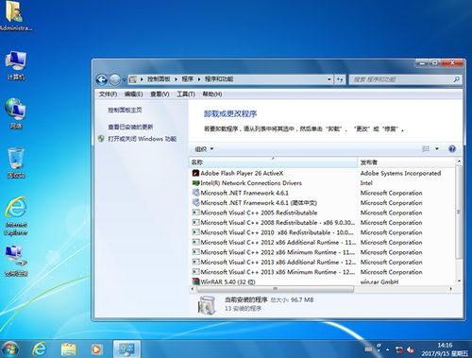
Task: Select .NET Framework 4.6.1 Chinese language pack row
Action: [x=322, y=203]
